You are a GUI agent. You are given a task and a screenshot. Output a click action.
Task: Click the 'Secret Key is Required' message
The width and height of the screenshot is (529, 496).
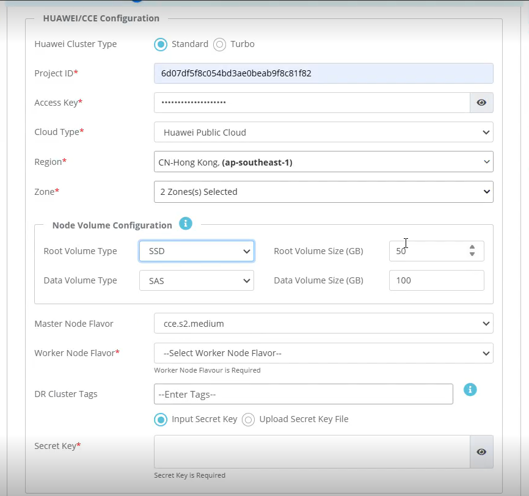pyautogui.click(x=189, y=475)
